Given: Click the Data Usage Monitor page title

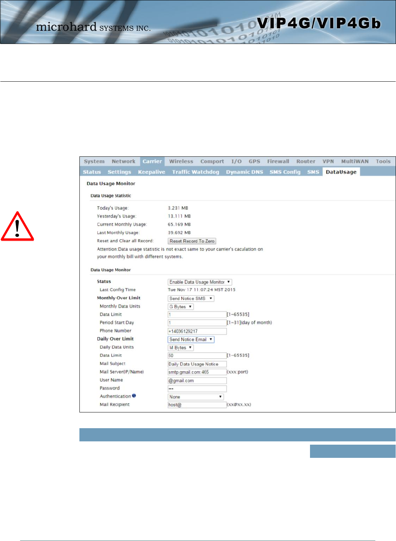Looking at the screenshot, I should [x=111, y=184].
